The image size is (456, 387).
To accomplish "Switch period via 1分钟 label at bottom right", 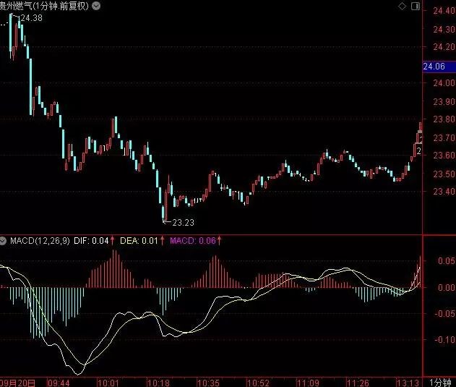I will click(440, 383).
